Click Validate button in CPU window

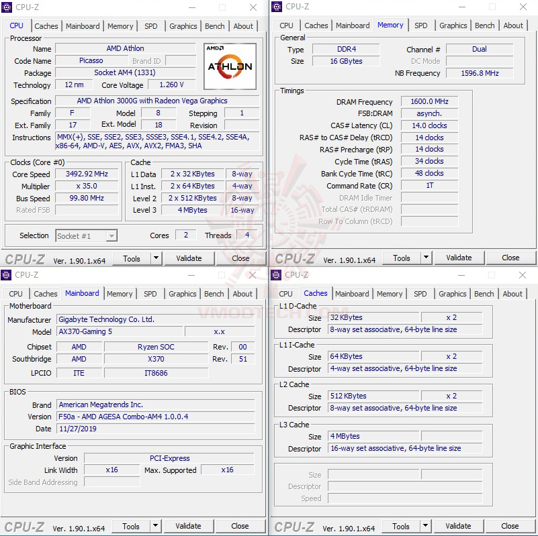coord(189,258)
